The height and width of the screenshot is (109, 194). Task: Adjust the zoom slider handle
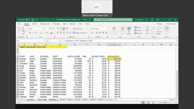[x=165, y=102]
